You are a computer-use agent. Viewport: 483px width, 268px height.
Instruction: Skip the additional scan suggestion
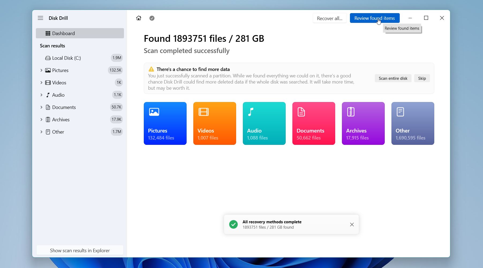pos(422,78)
